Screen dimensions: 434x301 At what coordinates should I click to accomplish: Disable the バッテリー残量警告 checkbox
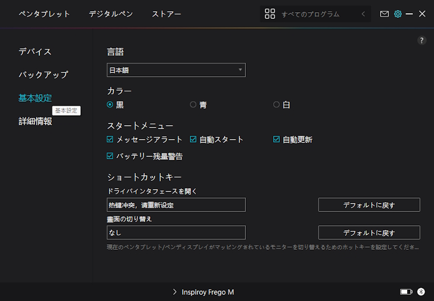110,156
